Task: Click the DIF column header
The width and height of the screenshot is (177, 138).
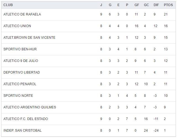Action: tap(156, 5)
